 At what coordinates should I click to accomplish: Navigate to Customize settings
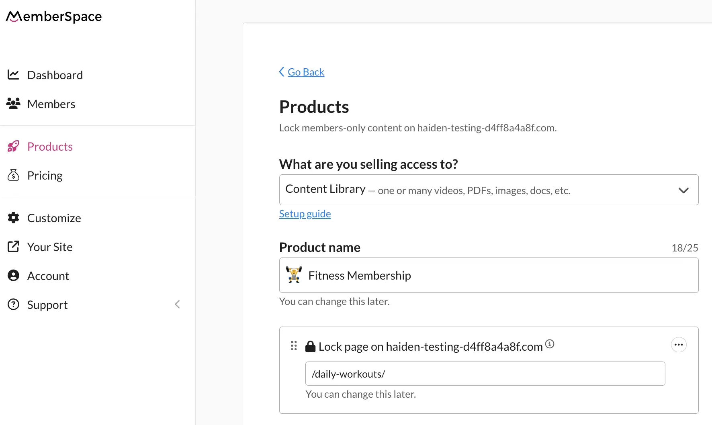pyautogui.click(x=54, y=218)
